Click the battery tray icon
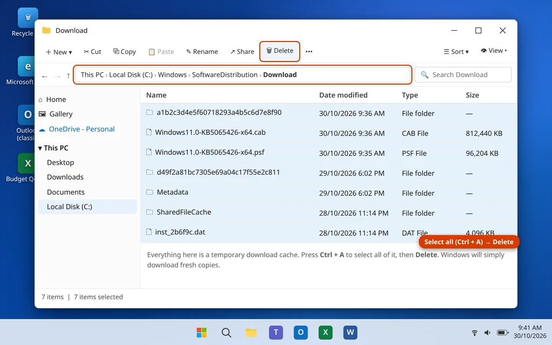 click(503, 333)
